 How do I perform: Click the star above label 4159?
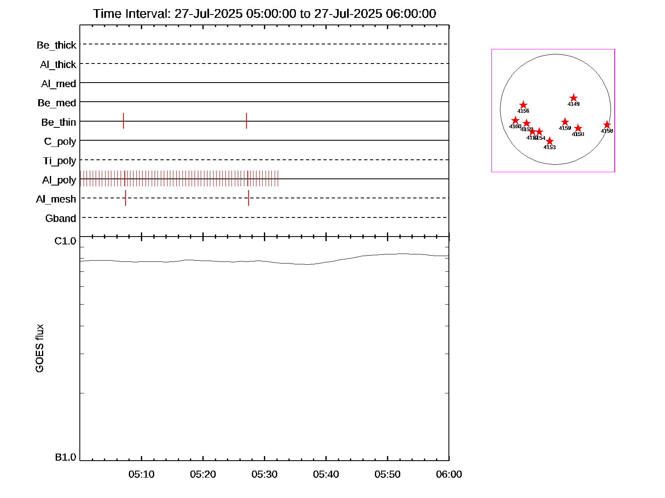click(x=565, y=122)
